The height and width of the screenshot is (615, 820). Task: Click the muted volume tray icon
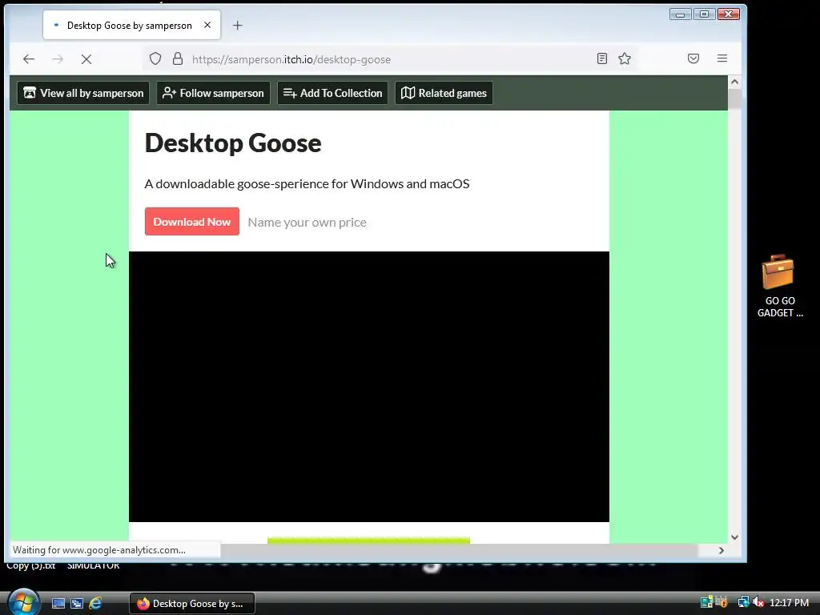(x=758, y=602)
